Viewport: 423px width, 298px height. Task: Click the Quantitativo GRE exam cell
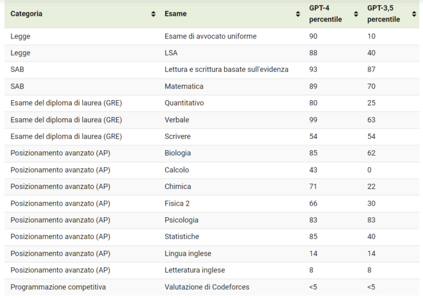(185, 103)
